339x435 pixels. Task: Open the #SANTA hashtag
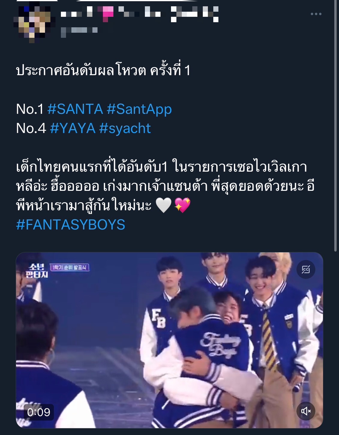(75, 109)
